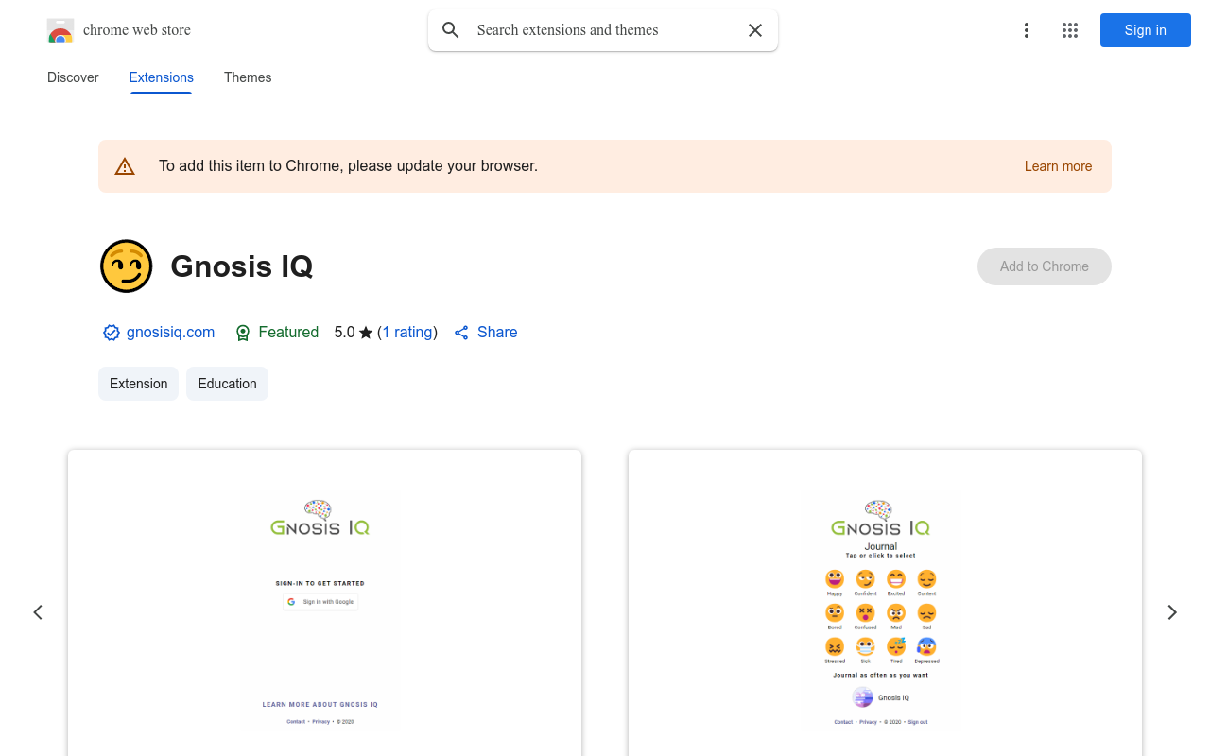Viewport: 1210px width, 756px height.
Task: Open the gnosisiq.com publisher link
Action: [170, 333]
